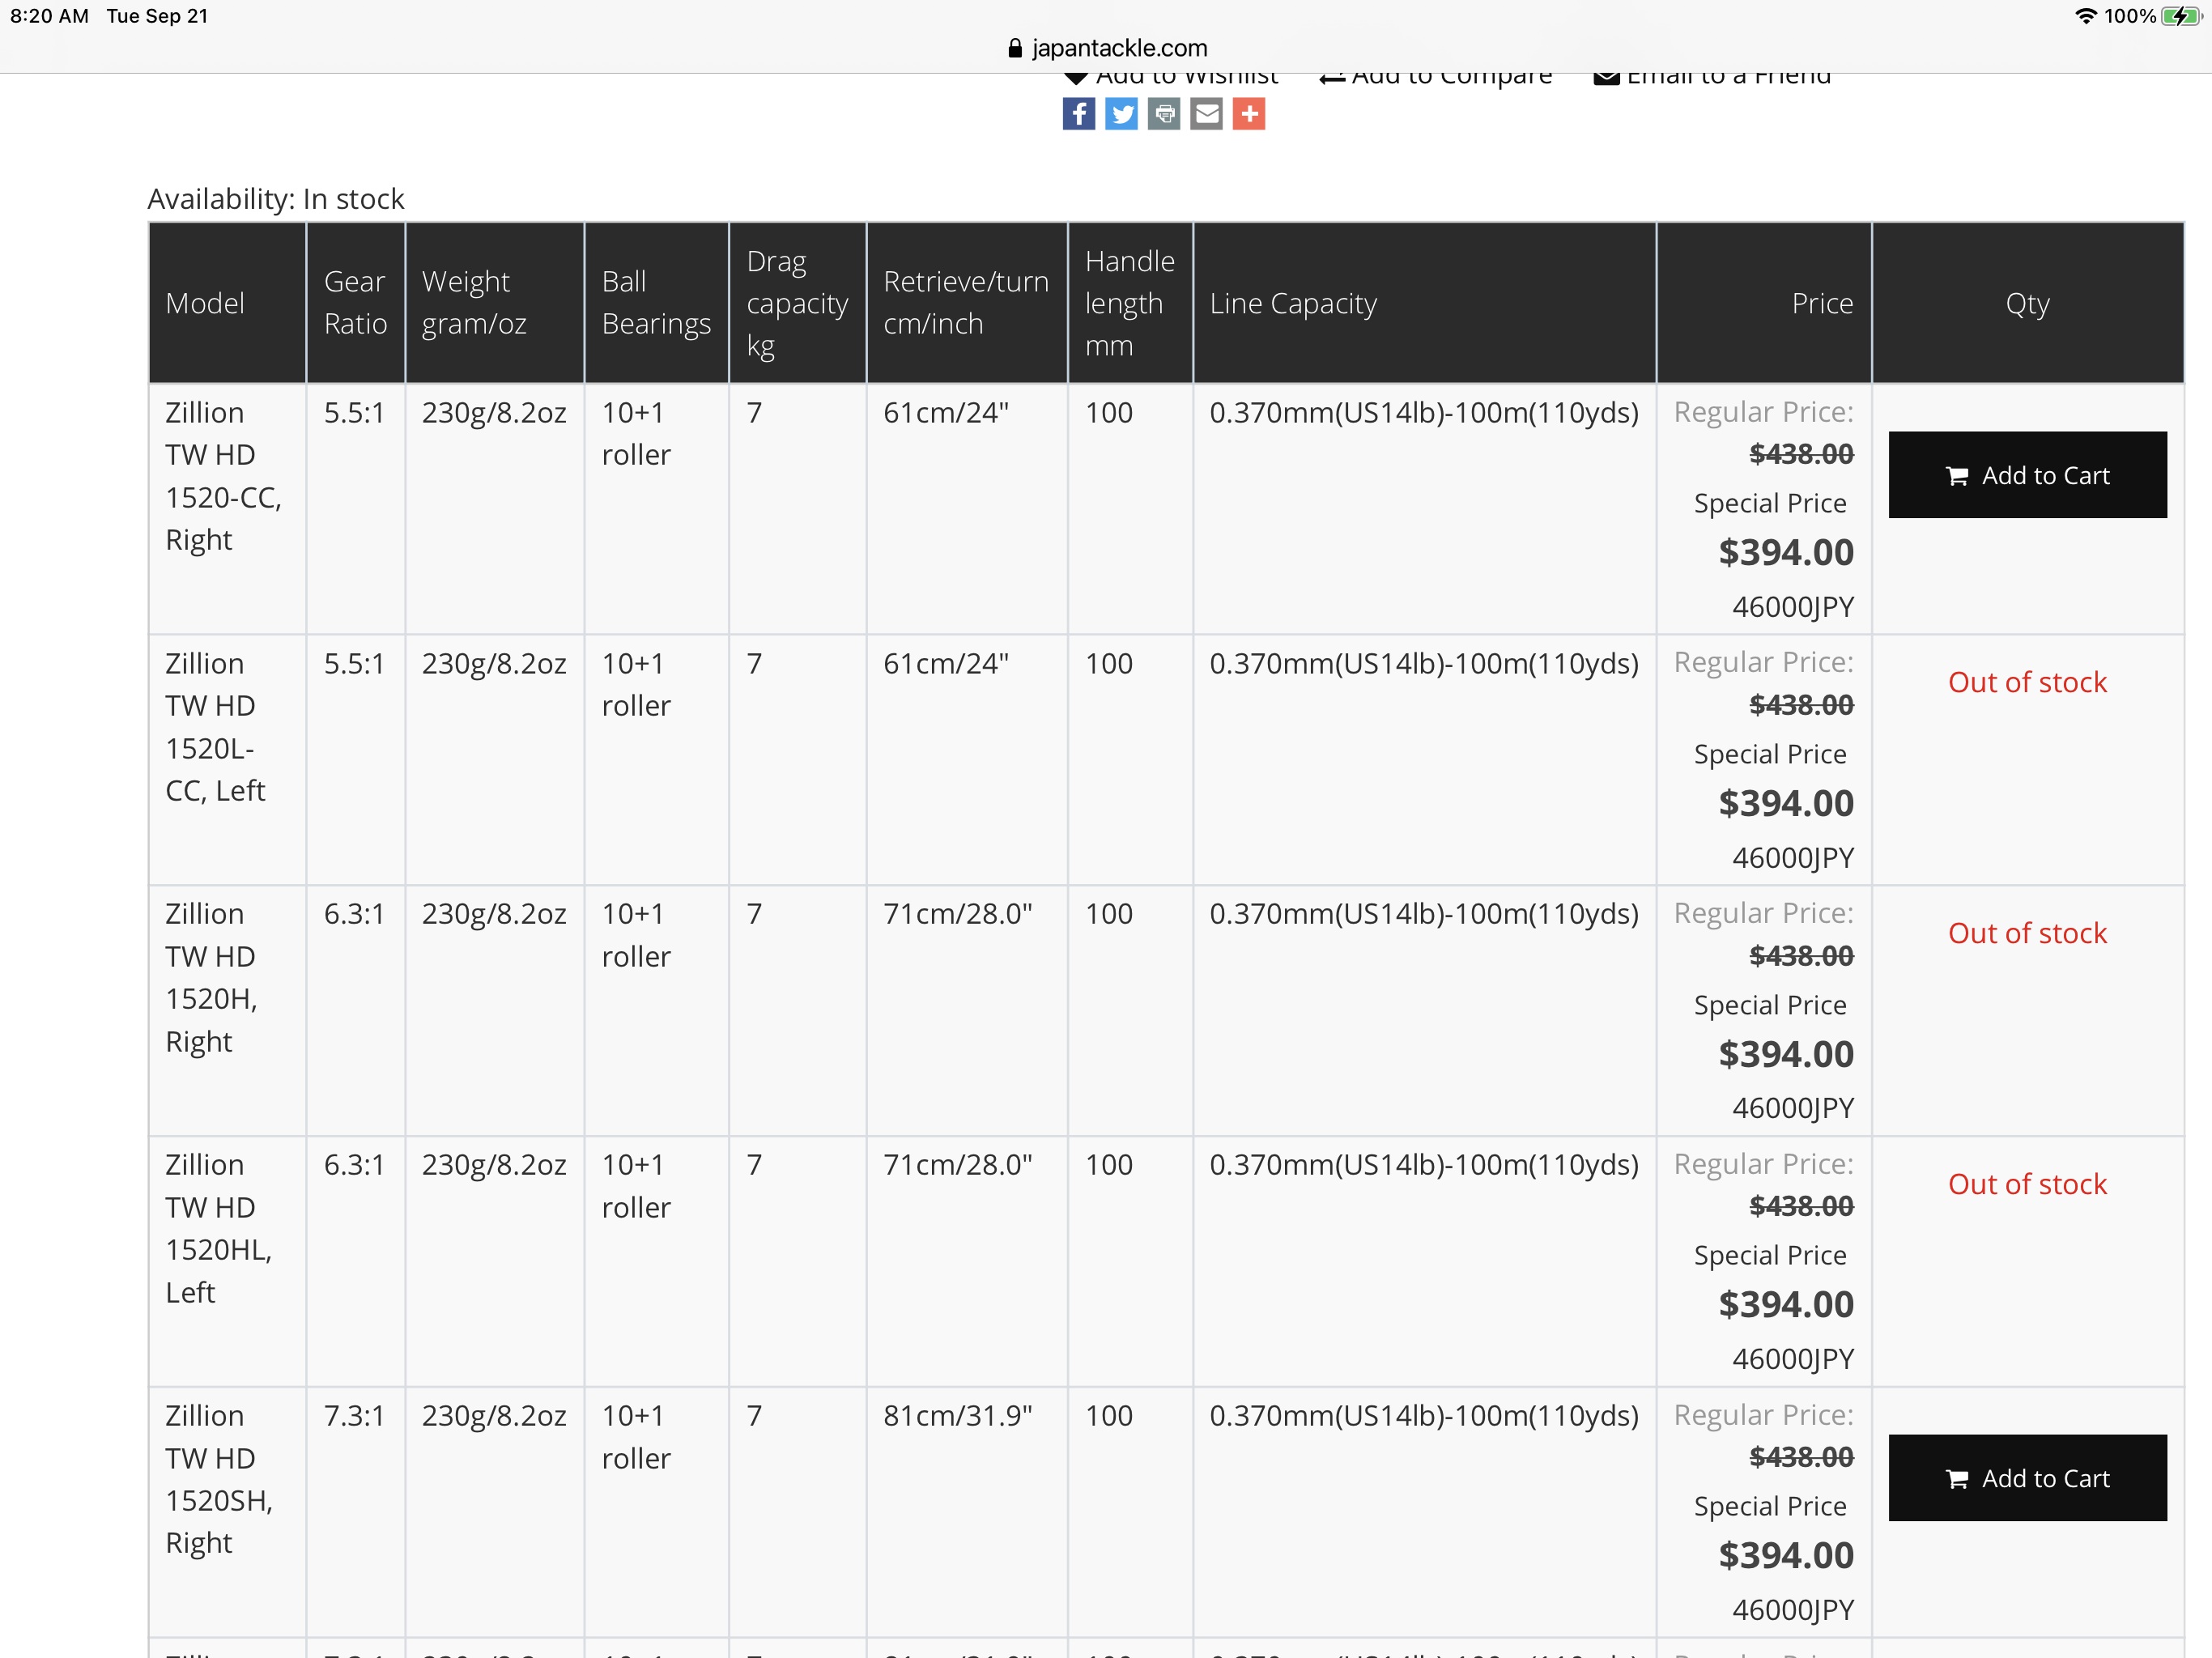2212x1658 pixels.
Task: Click Availability: In stock text
Action: 276,199
